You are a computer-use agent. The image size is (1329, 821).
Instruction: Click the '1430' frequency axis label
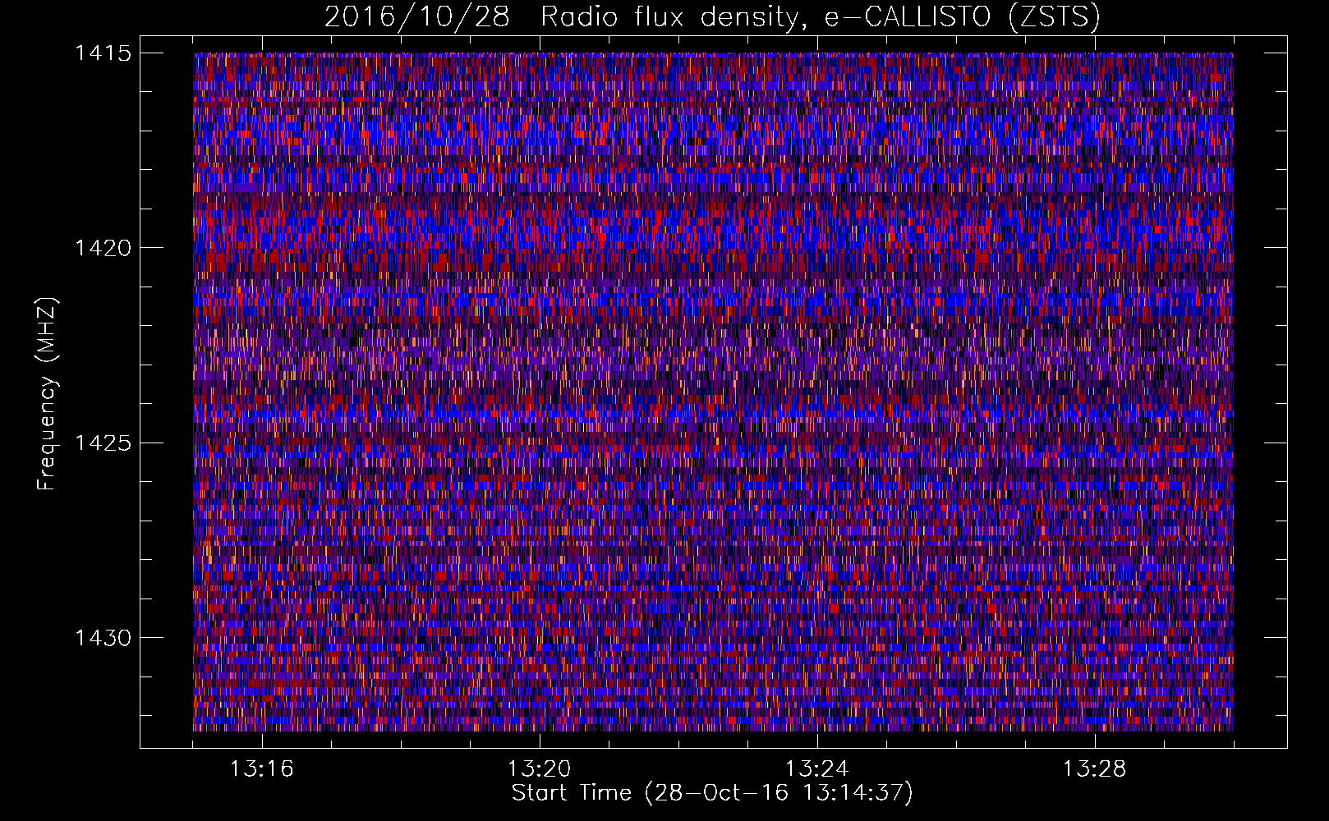(103, 638)
